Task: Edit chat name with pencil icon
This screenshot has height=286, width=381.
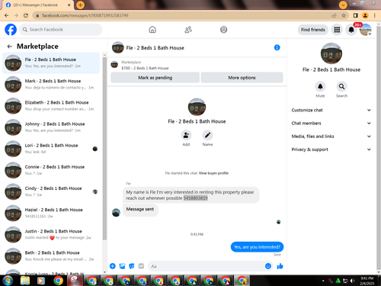Action: point(207,135)
